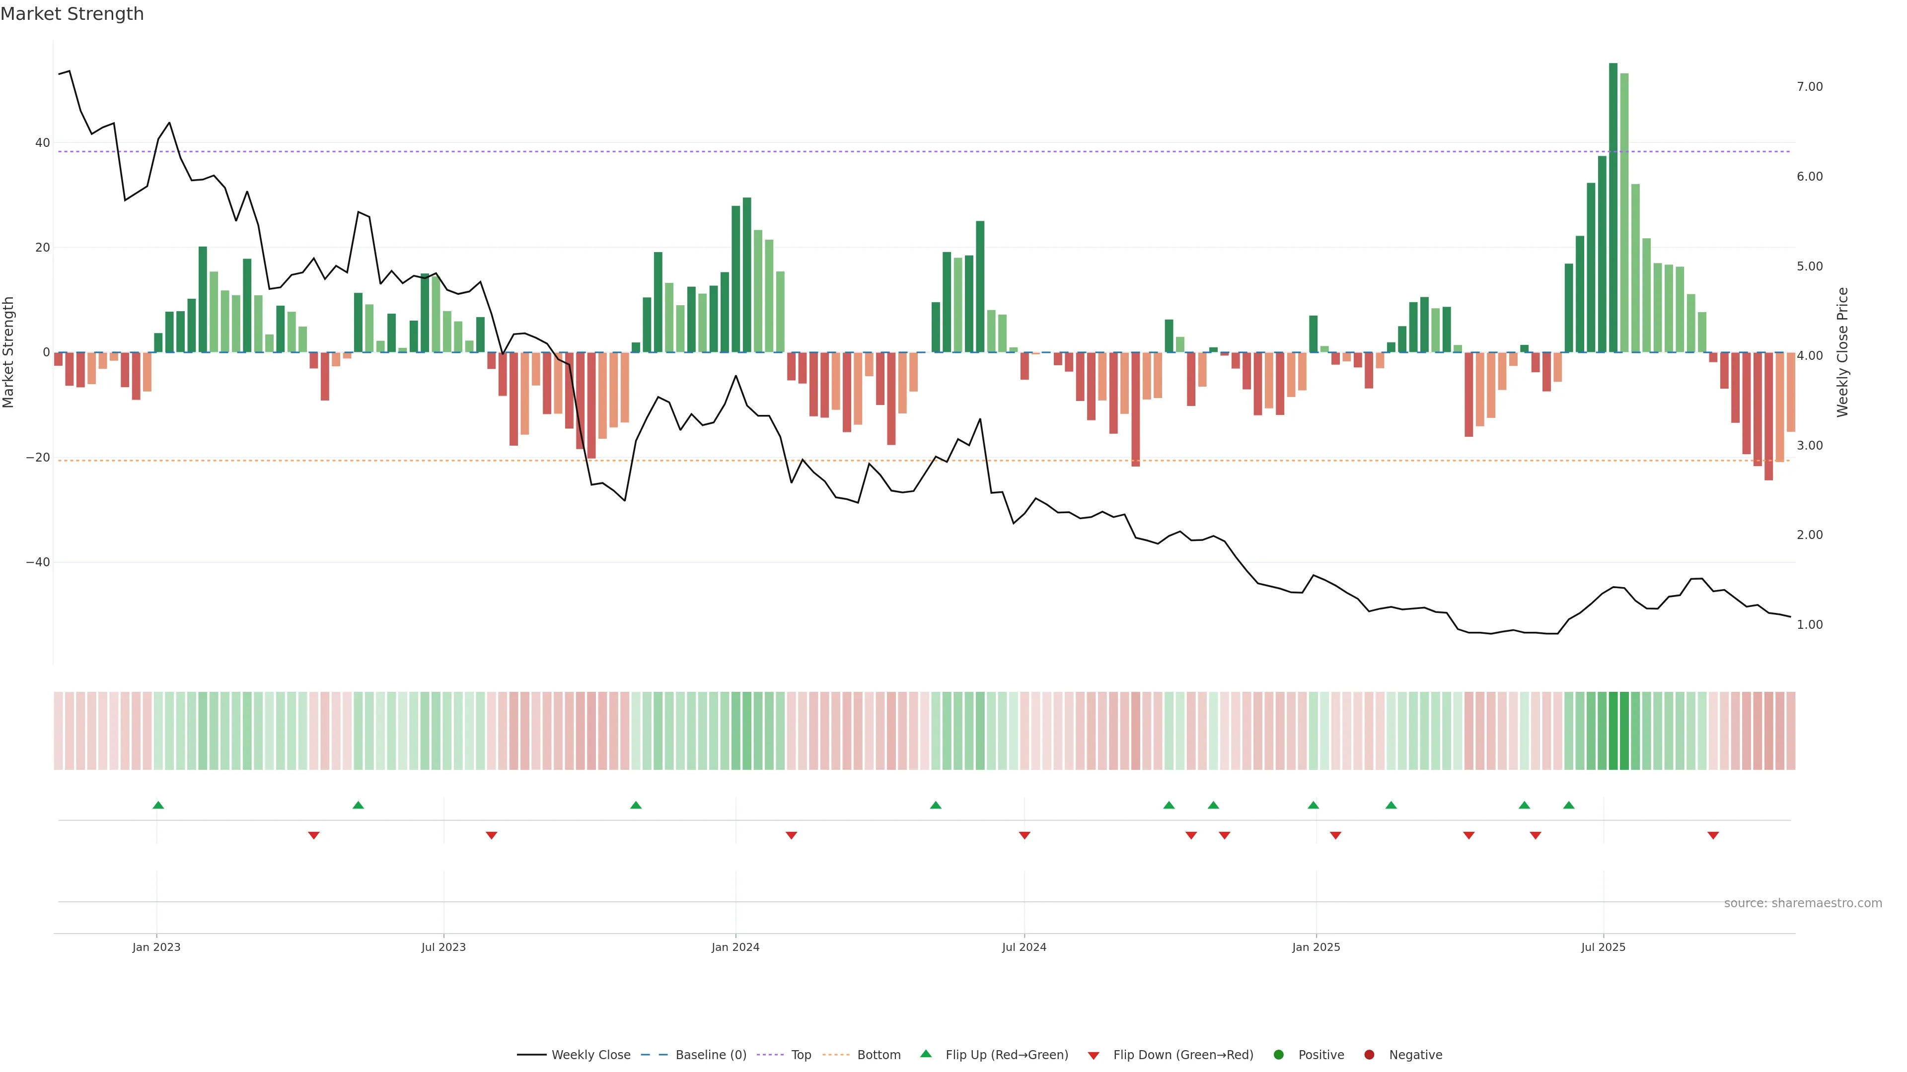Click the rightmost red Flip Down triangle marker
The width and height of the screenshot is (1907, 1072).
point(1713,835)
